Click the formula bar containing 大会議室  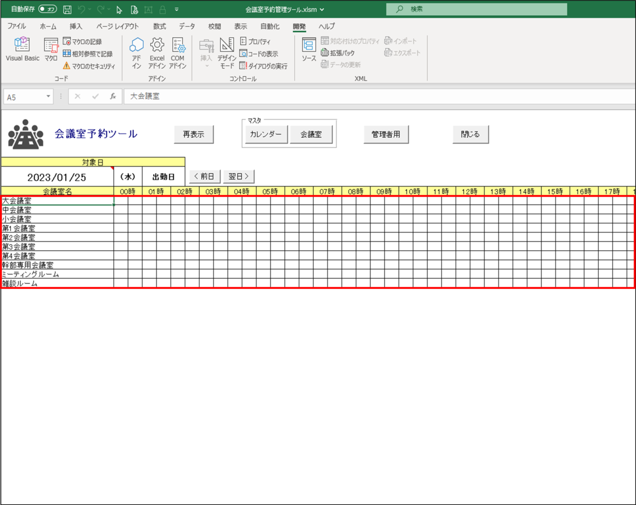[x=379, y=97]
